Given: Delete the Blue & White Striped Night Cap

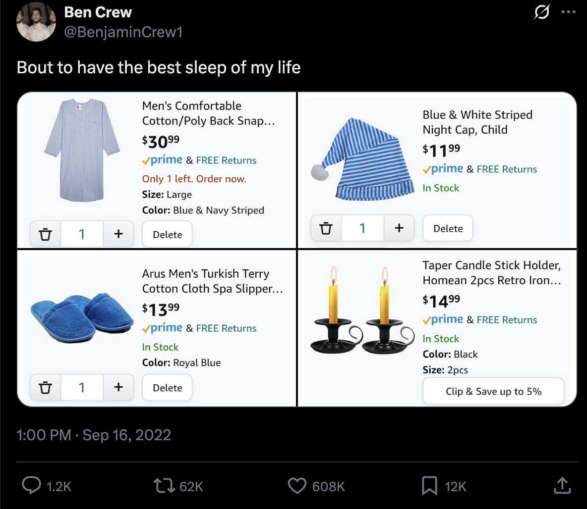Looking at the screenshot, I should click(448, 228).
